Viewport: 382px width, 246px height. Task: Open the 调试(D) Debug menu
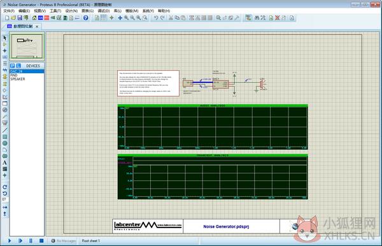(104, 11)
